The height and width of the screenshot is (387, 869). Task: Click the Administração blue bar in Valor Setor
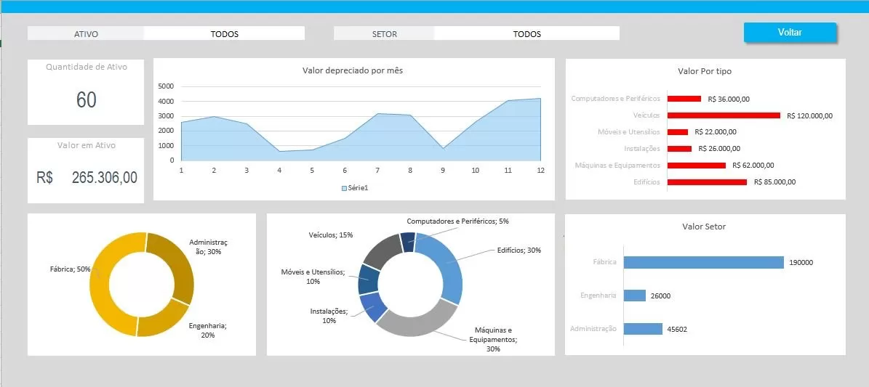point(643,329)
